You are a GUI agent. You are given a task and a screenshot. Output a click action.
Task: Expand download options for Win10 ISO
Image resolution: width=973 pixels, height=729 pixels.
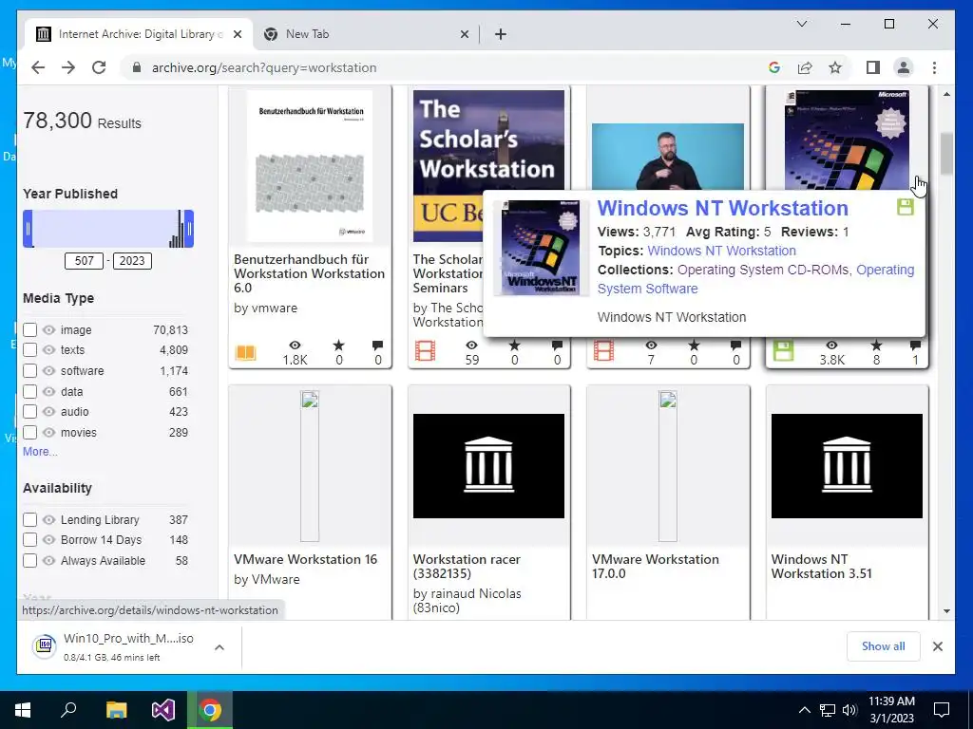[219, 647]
